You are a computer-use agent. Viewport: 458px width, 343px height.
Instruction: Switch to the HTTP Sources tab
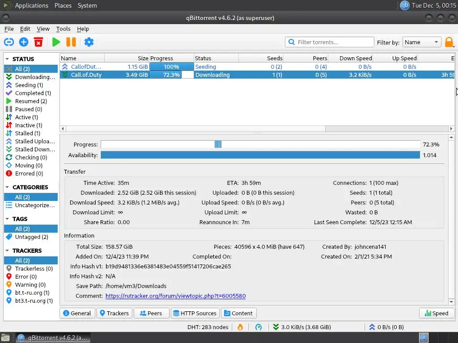195,313
